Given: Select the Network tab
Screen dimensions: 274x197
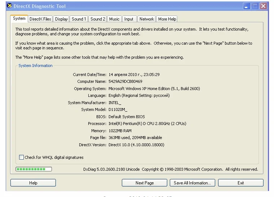Looking at the screenshot, I should pos(147,19).
